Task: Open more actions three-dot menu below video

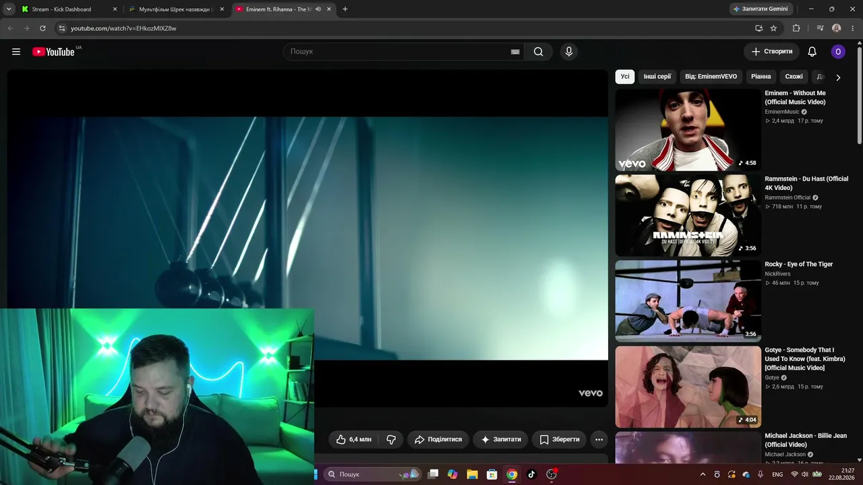Action: 599,439
